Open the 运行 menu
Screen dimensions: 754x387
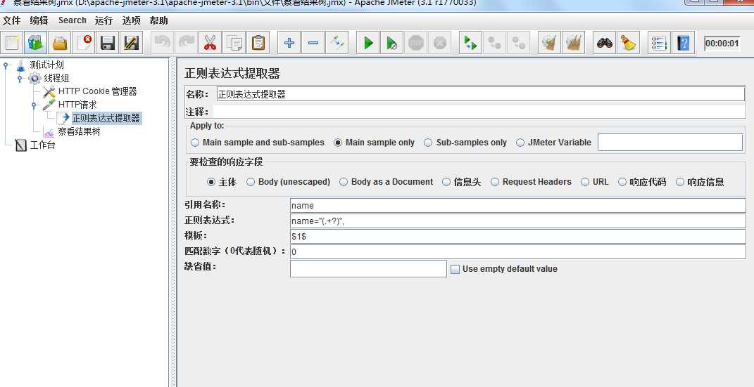pos(103,20)
